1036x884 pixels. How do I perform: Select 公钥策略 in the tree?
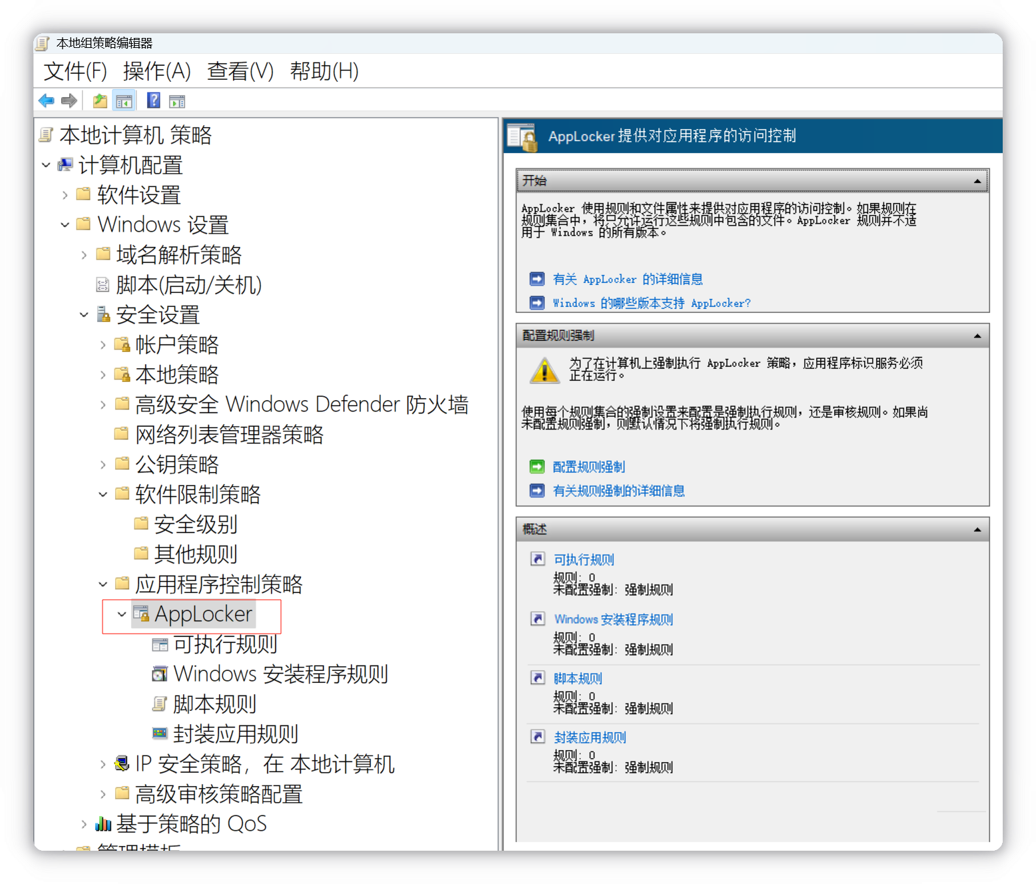tap(176, 464)
